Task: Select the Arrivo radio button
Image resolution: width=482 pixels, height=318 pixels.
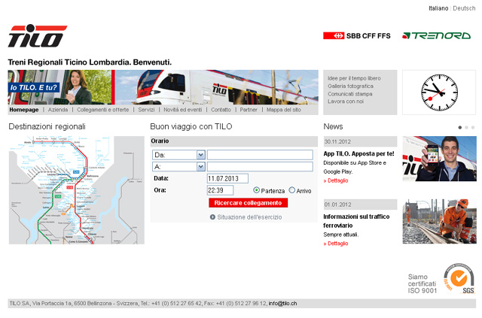Action: [x=291, y=190]
